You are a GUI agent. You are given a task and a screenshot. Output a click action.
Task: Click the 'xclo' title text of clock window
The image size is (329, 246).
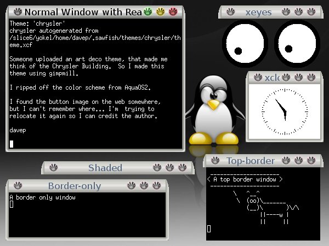pyautogui.click(x=272, y=78)
